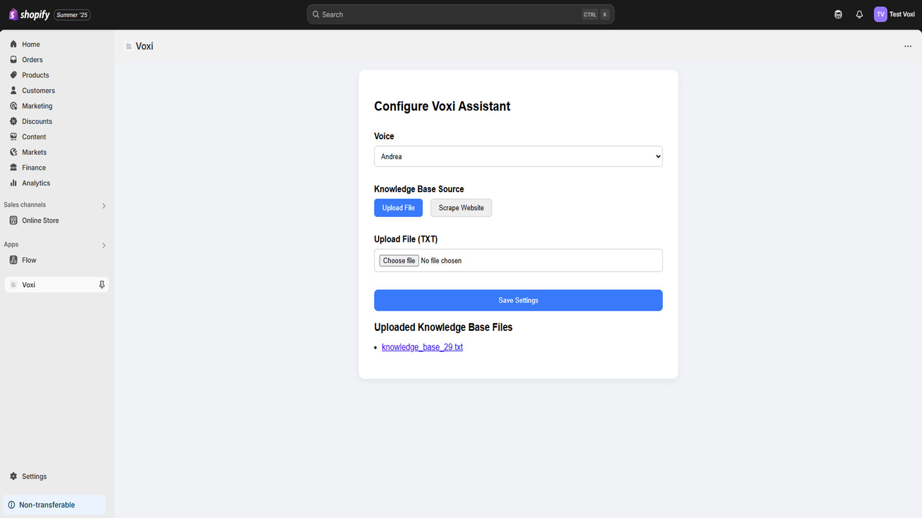This screenshot has width=922, height=518.
Task: Click the Flow app icon
Action: click(x=13, y=260)
